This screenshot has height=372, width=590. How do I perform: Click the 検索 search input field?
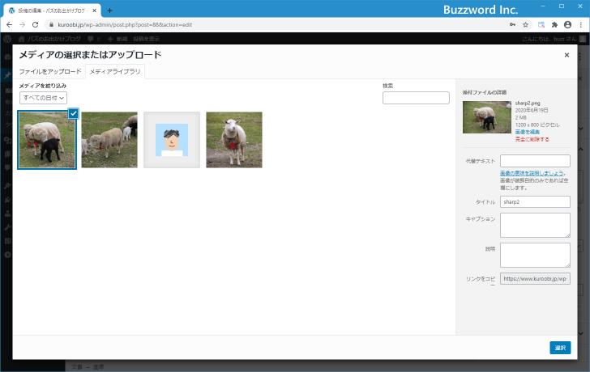point(416,98)
